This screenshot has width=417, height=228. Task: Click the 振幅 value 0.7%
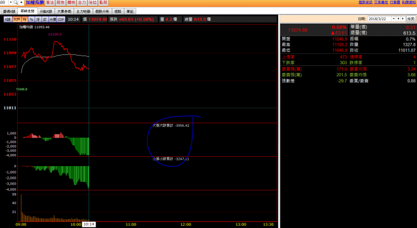(x=411, y=39)
